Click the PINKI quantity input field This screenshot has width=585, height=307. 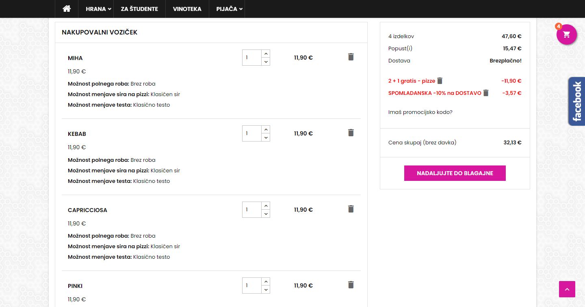click(251, 286)
